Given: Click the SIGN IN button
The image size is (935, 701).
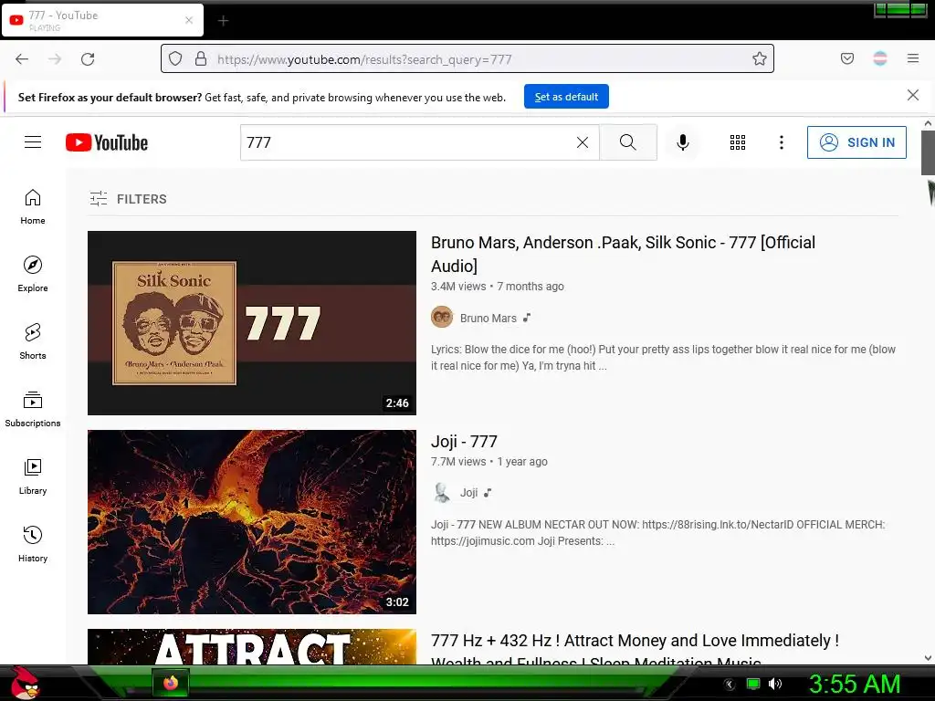Looking at the screenshot, I should click(856, 142).
